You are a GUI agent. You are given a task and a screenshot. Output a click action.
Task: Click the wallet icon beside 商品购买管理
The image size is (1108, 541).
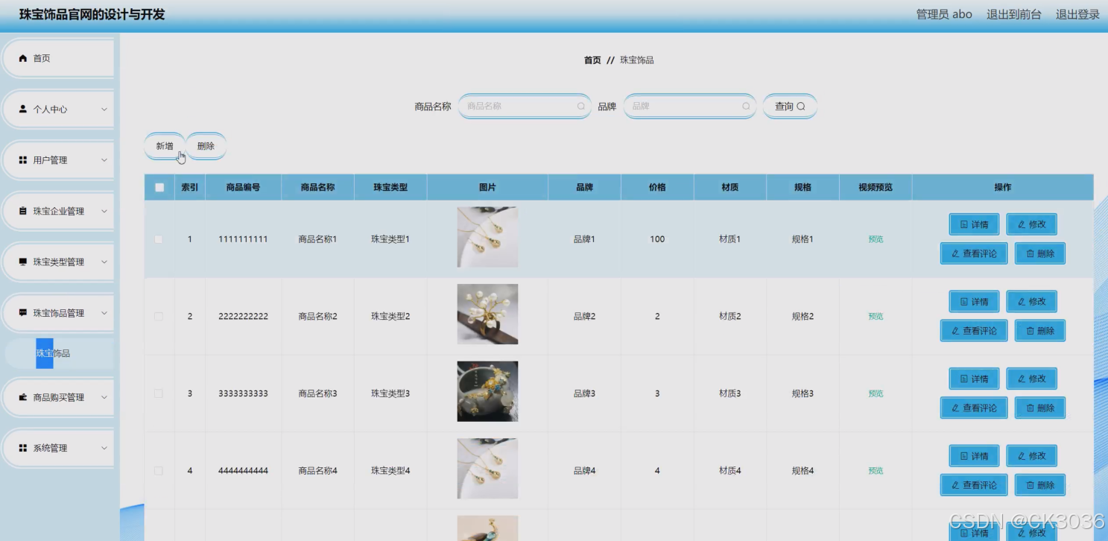tap(23, 397)
